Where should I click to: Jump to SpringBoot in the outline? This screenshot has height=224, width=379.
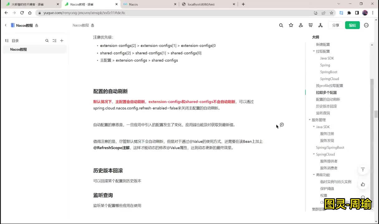[329, 72]
